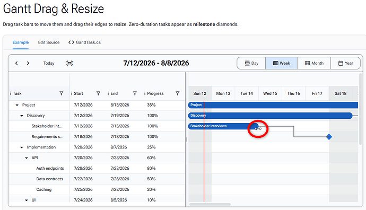Click the Sun 12 day header
Image resolution: width=366 pixels, height=210 pixels.
200,93
